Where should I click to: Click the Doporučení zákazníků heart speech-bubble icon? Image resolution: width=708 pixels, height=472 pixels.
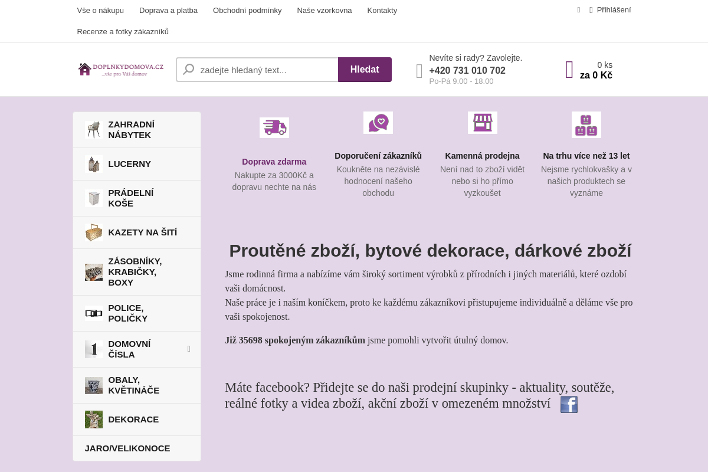coord(378,122)
